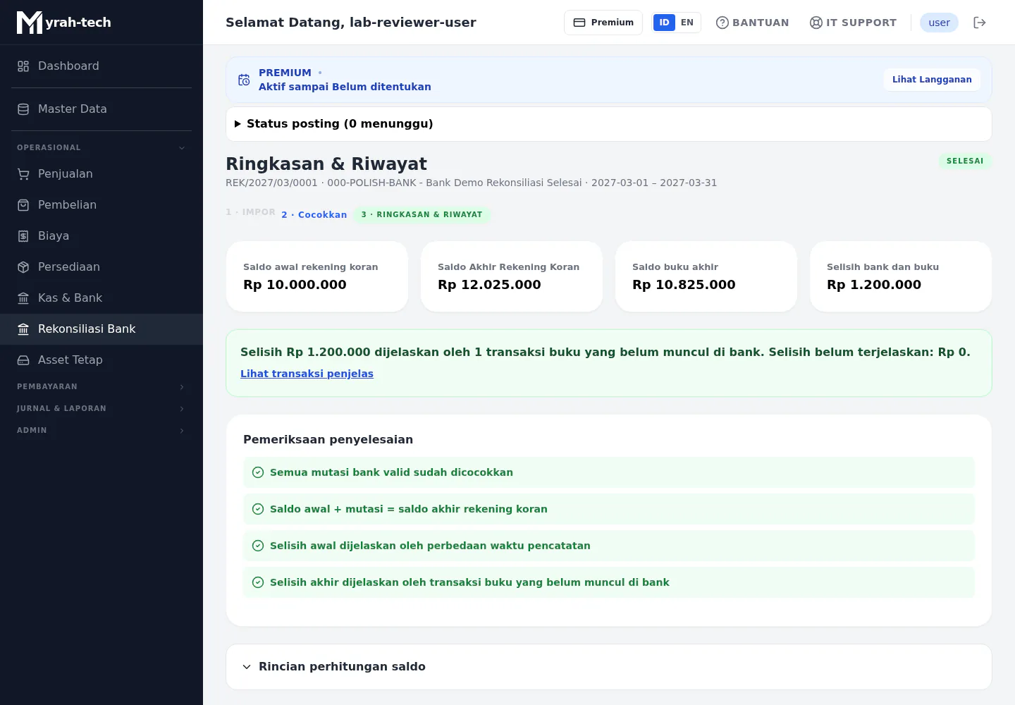Click the Premium card icon

click(579, 23)
